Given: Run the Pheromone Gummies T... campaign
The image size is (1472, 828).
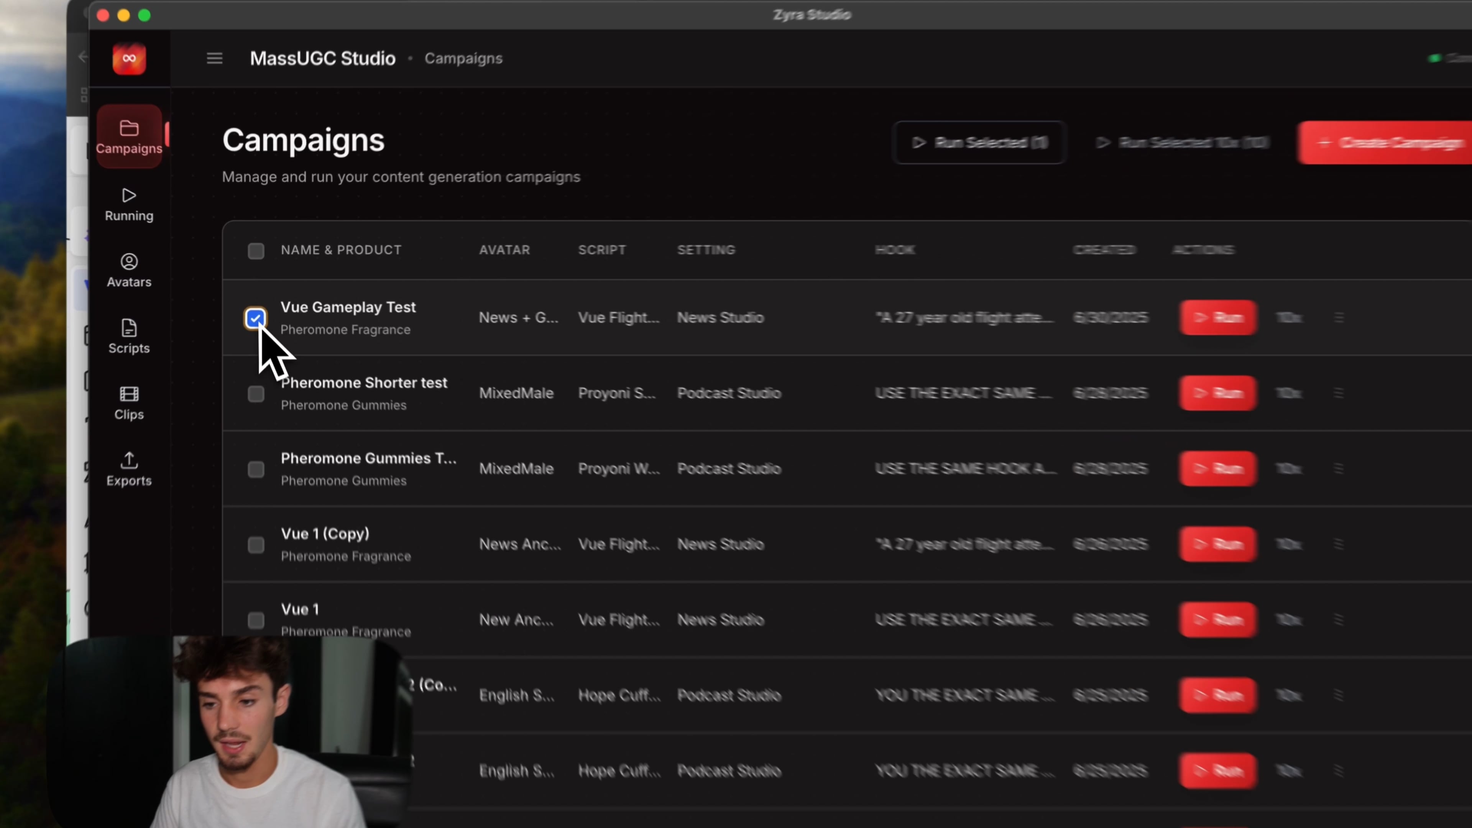Looking at the screenshot, I should tap(1218, 468).
